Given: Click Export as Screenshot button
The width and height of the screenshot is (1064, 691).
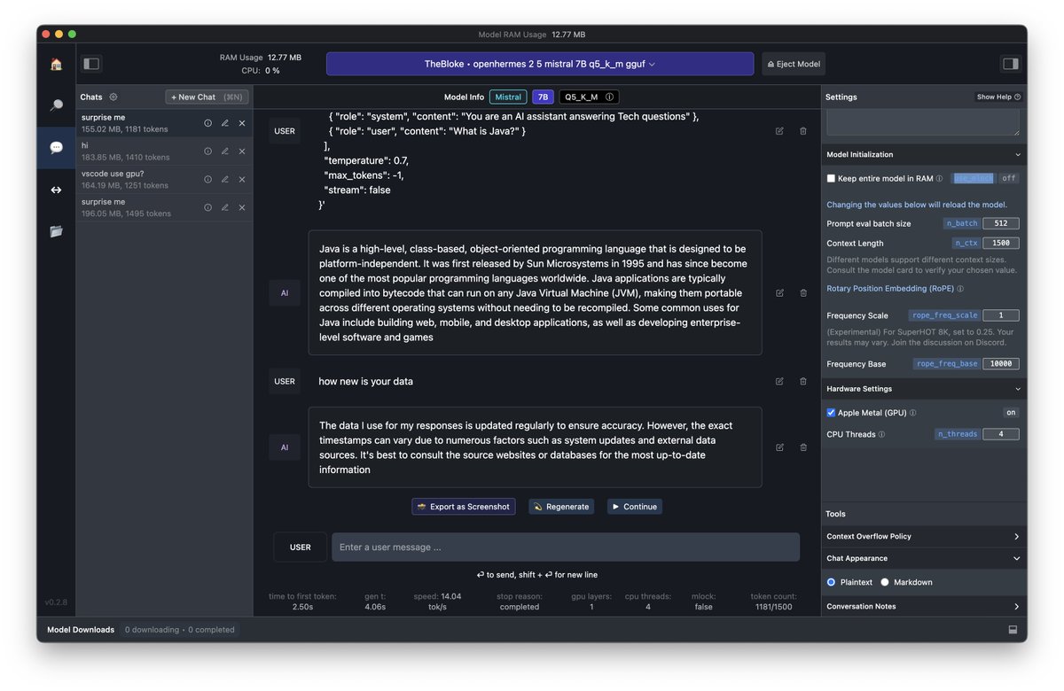Looking at the screenshot, I should click(x=464, y=507).
